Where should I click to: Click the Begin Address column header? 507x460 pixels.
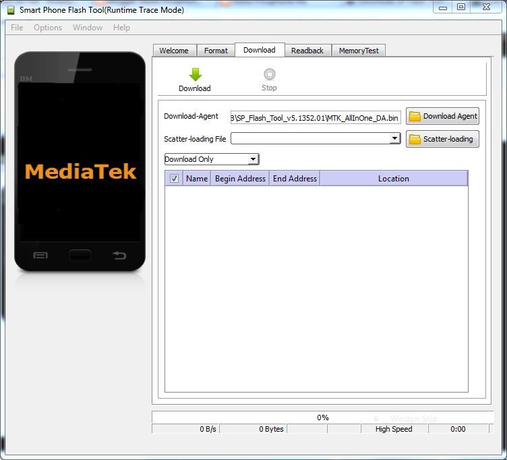(240, 179)
